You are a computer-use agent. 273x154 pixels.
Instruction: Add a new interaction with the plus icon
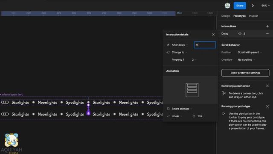(267, 26)
